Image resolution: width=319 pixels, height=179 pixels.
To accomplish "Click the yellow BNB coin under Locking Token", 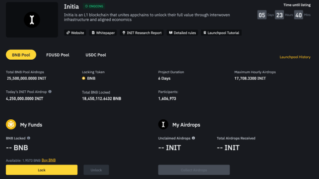I will 84,78.
